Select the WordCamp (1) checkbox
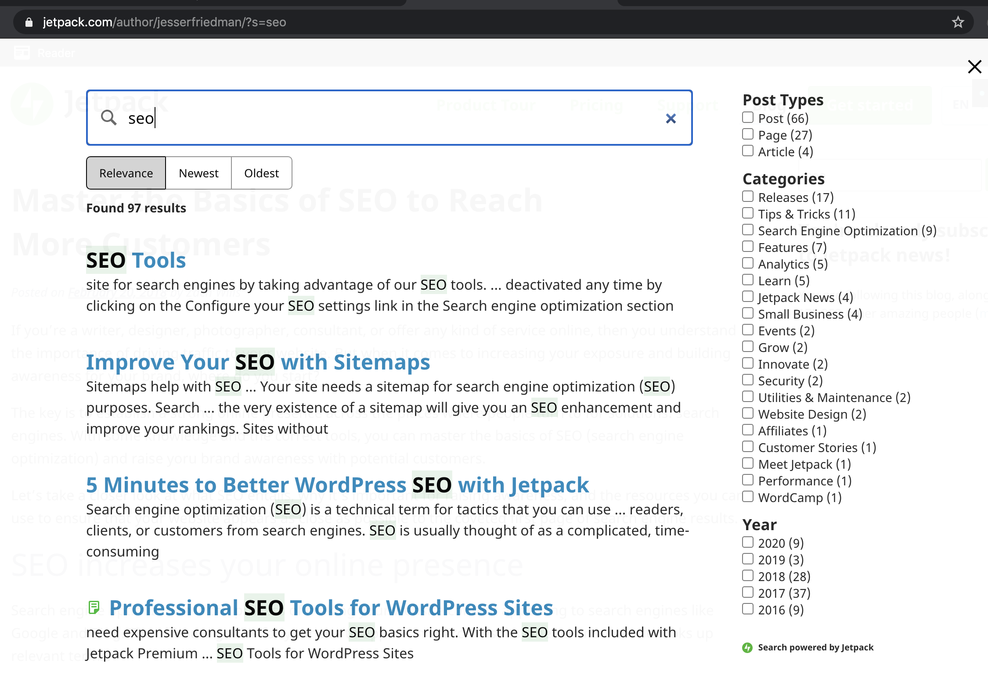Screen dimensions: 988x682 coord(748,497)
